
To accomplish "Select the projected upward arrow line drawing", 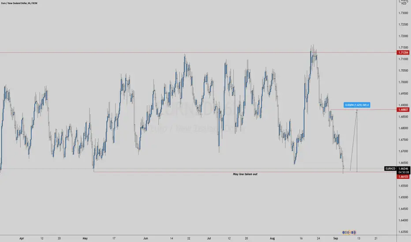I will (354, 140).
